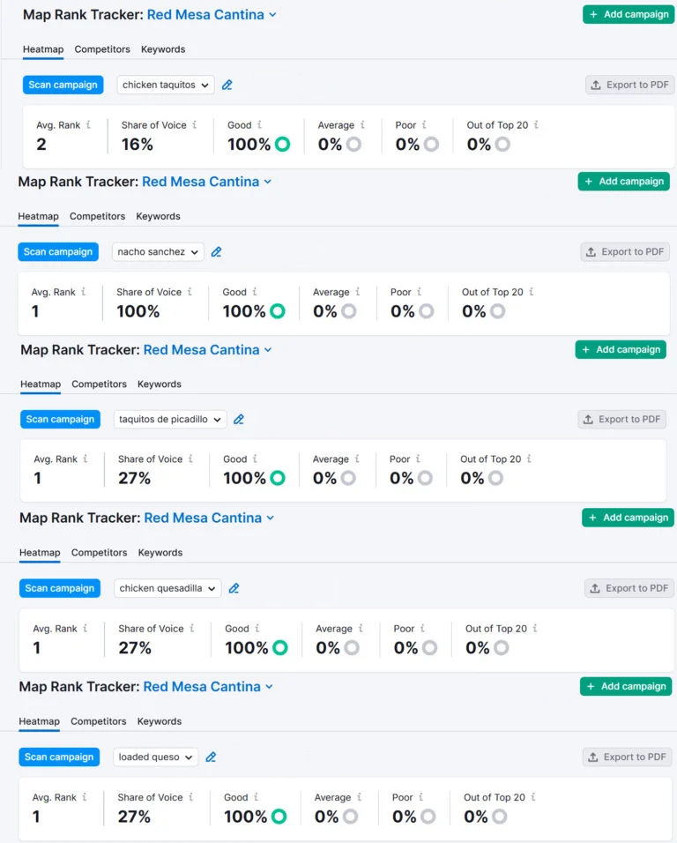Click Scan campaign for chicken taquitos
Image resolution: width=677 pixels, height=843 pixels.
[63, 86]
